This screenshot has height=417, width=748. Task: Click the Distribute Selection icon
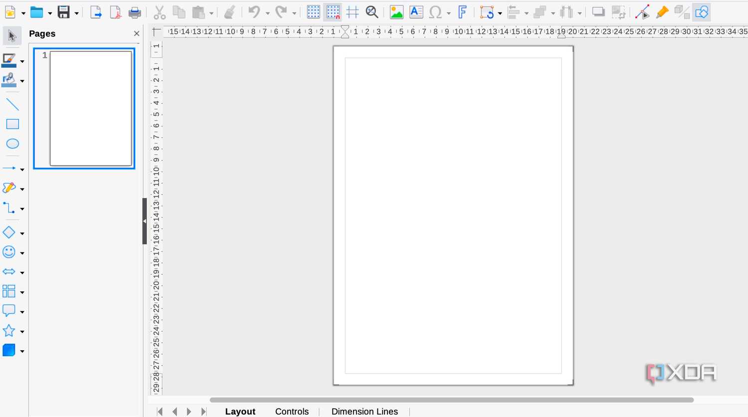[x=566, y=12]
